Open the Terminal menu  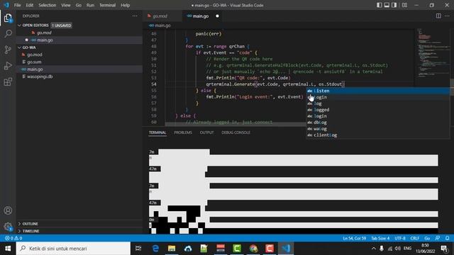107,5
